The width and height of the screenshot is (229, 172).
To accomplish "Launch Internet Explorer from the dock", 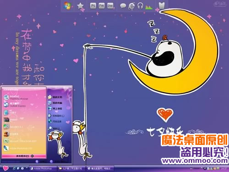I will (131, 6).
